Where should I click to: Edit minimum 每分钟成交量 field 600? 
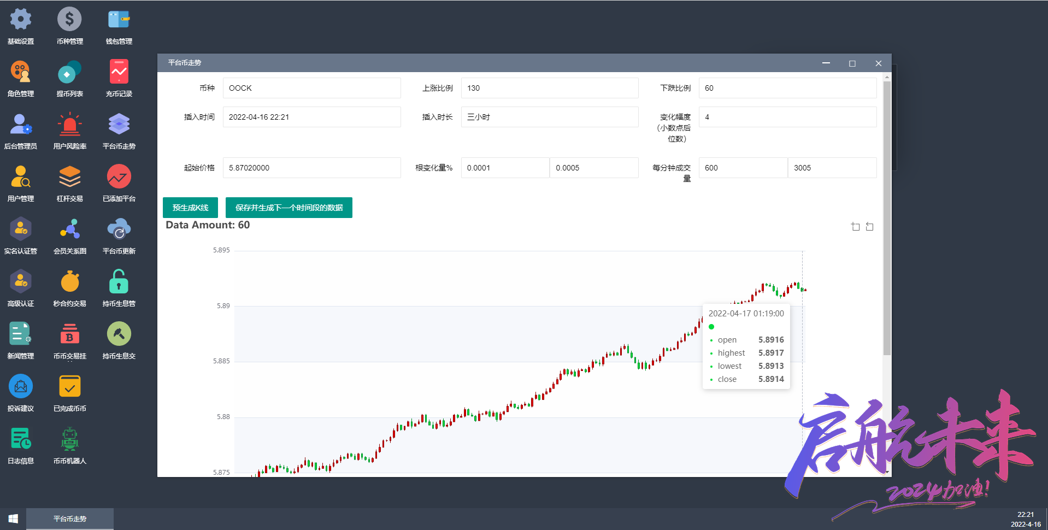coord(743,168)
